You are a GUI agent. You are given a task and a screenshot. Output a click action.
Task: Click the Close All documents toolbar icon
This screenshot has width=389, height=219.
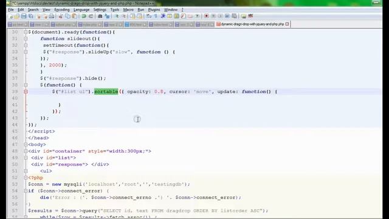click(45, 16)
